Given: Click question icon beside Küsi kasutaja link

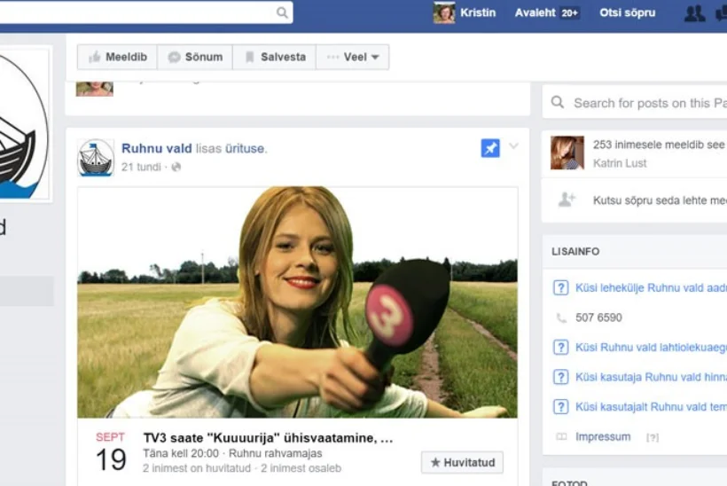Looking at the screenshot, I should (x=560, y=377).
